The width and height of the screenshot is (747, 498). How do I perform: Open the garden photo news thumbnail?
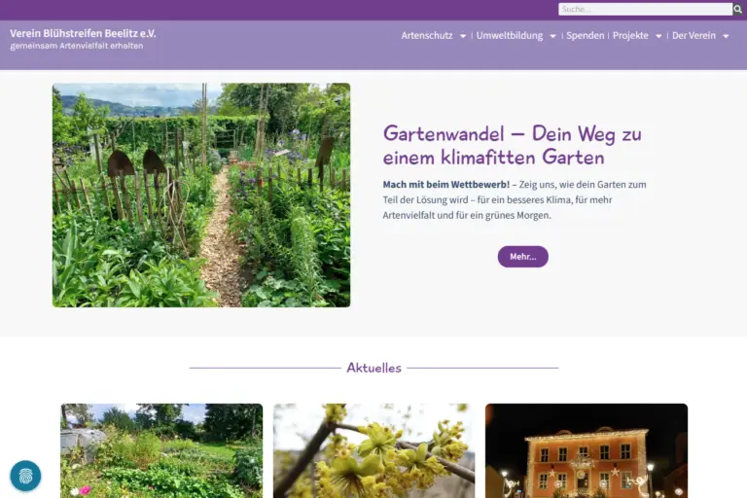tap(161, 450)
